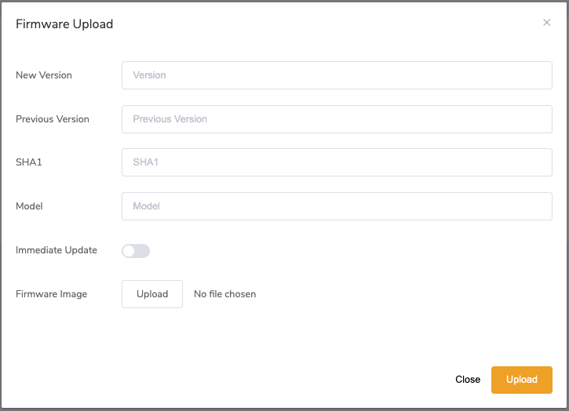Click the New Version label
This screenshot has width=569, height=411.
(44, 75)
